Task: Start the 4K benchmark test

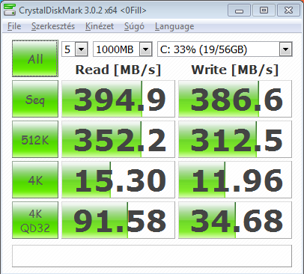Action: (35, 180)
